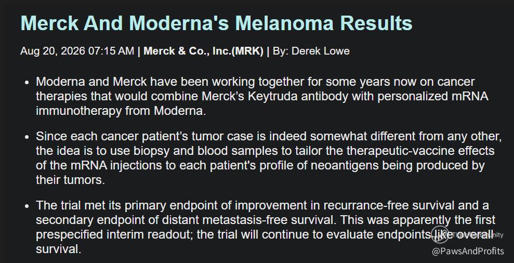Viewport: 514px width, 263px height.
Task: Open the Merck & Co., Inc.(MRK) ticker link
Action: click(203, 51)
